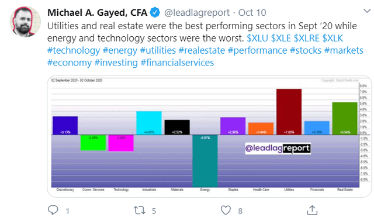Expand the tweet options chevron
The height and width of the screenshot is (221, 374).
(366, 11)
